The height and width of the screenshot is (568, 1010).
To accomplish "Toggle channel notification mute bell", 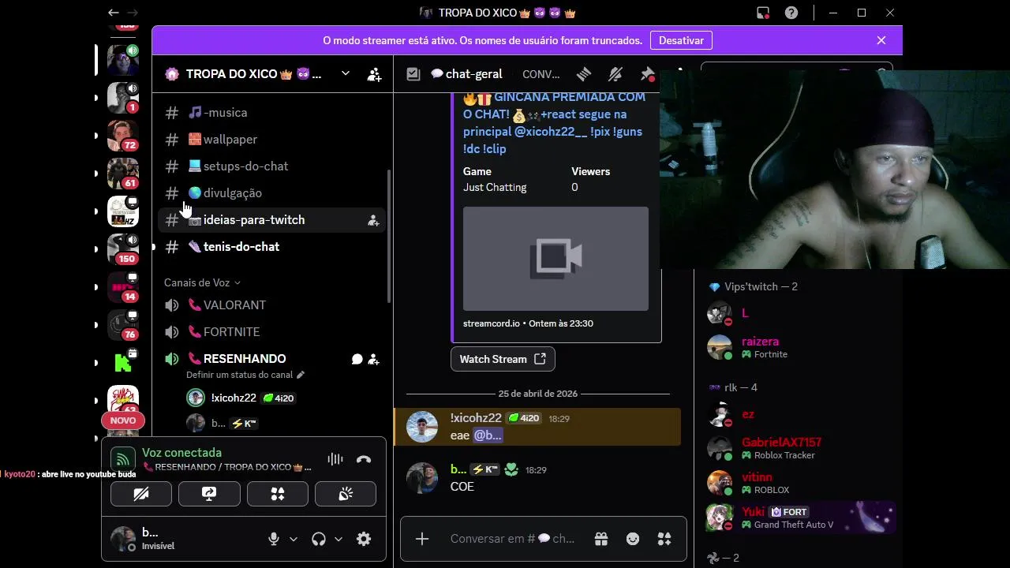I will 615,74.
